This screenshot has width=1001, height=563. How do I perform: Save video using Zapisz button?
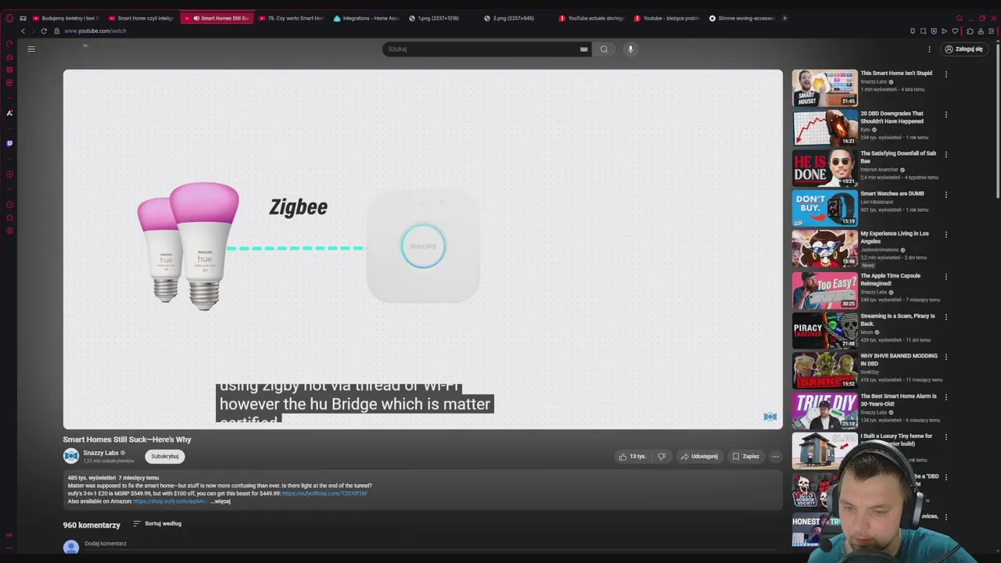click(745, 457)
